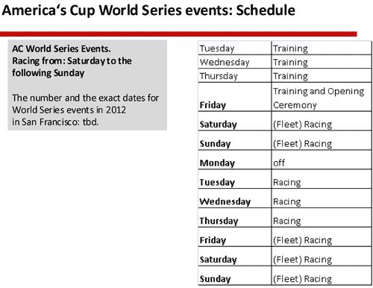Click the Monday cell in schedule
The height and width of the screenshot is (288, 373).
click(x=235, y=160)
